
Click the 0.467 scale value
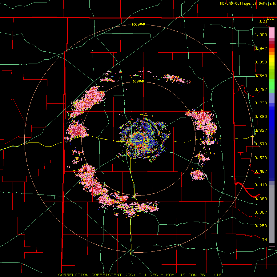coord(261,171)
